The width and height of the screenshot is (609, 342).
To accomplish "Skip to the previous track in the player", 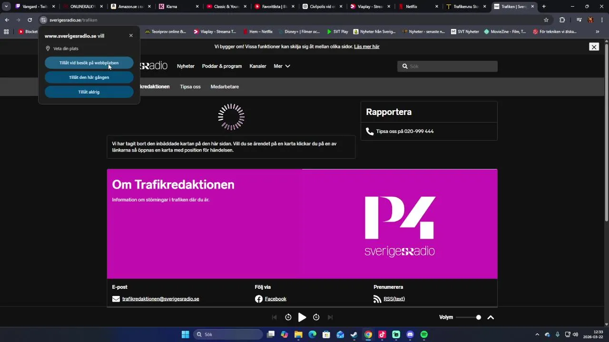I will pos(275,317).
